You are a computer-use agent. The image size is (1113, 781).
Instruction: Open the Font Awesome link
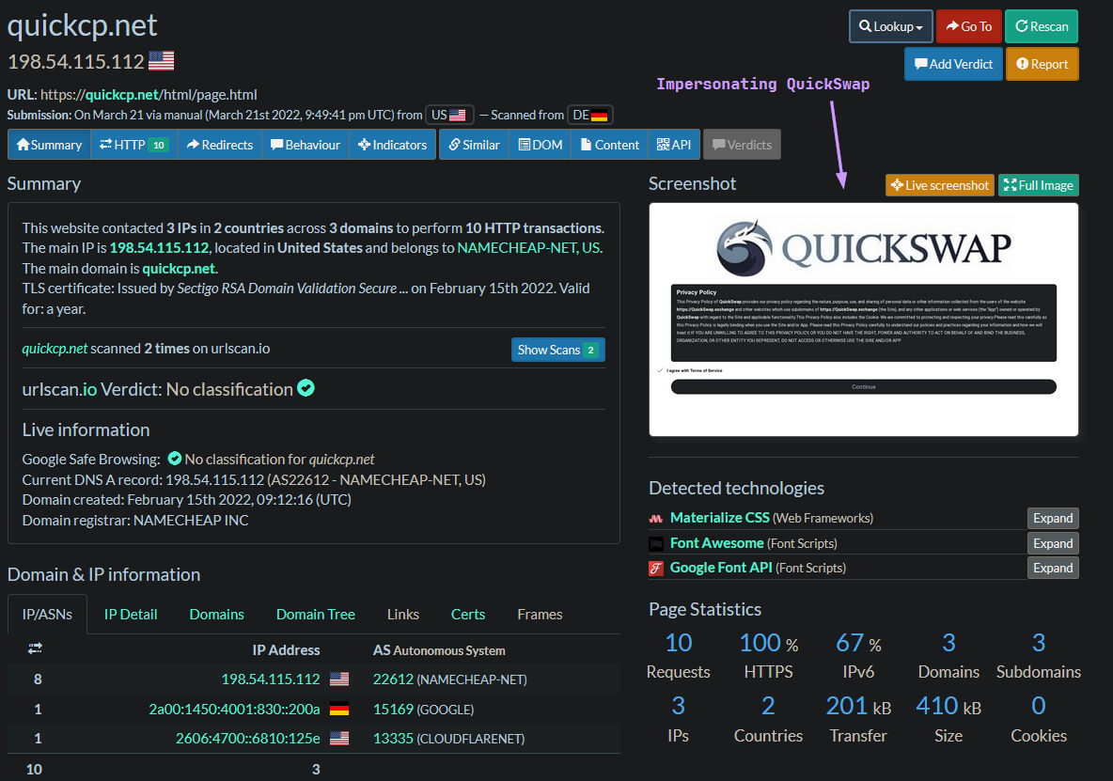pos(717,543)
